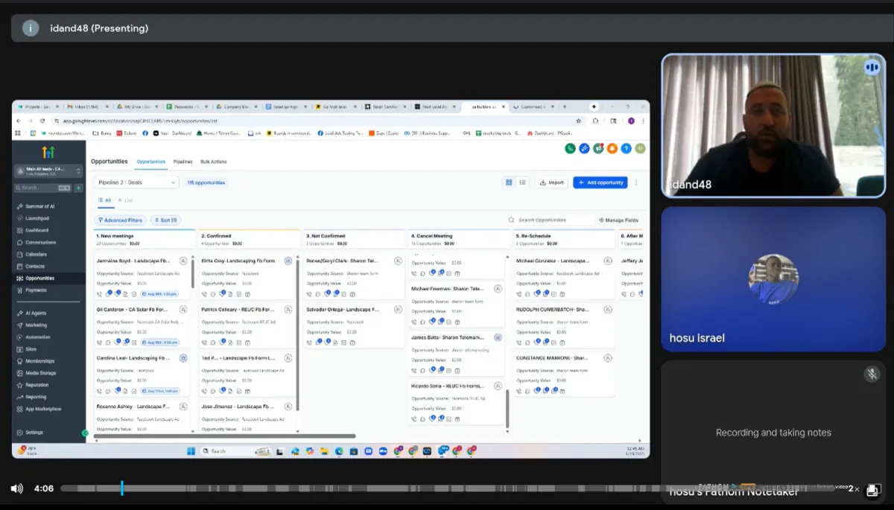Open Media Storage in the sidebar

[40, 373]
